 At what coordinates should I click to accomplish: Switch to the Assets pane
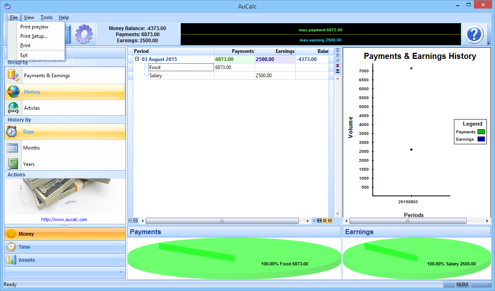(x=65, y=260)
